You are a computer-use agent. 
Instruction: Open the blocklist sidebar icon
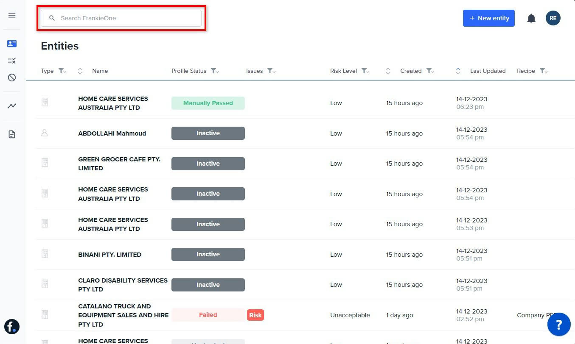(12, 78)
